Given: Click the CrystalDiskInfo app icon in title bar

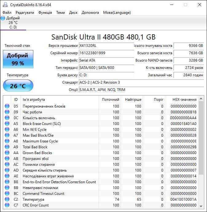Looking at the screenshot, I should pyautogui.click(x=5, y=5).
